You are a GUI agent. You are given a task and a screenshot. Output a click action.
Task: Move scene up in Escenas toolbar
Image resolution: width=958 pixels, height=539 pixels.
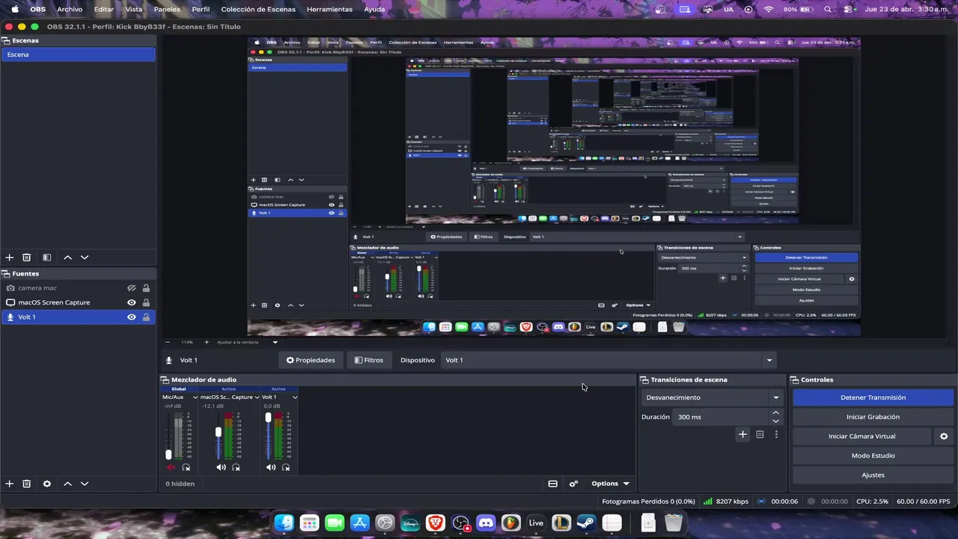(x=67, y=258)
